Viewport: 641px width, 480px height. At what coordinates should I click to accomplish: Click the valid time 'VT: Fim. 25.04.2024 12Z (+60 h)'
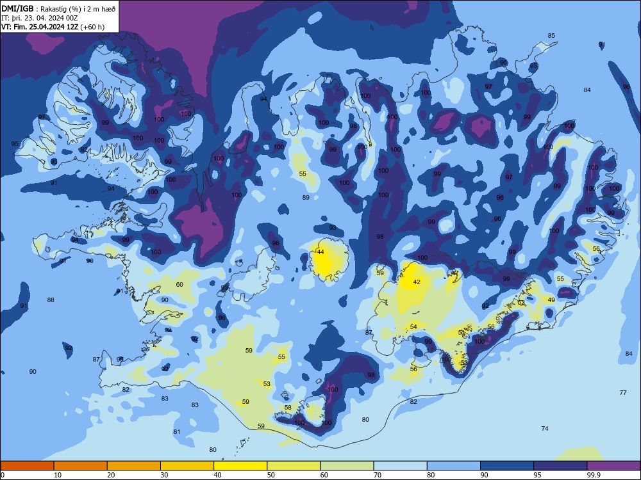click(x=53, y=27)
